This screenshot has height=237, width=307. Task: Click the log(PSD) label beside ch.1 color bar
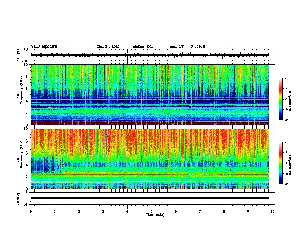[290, 101]
